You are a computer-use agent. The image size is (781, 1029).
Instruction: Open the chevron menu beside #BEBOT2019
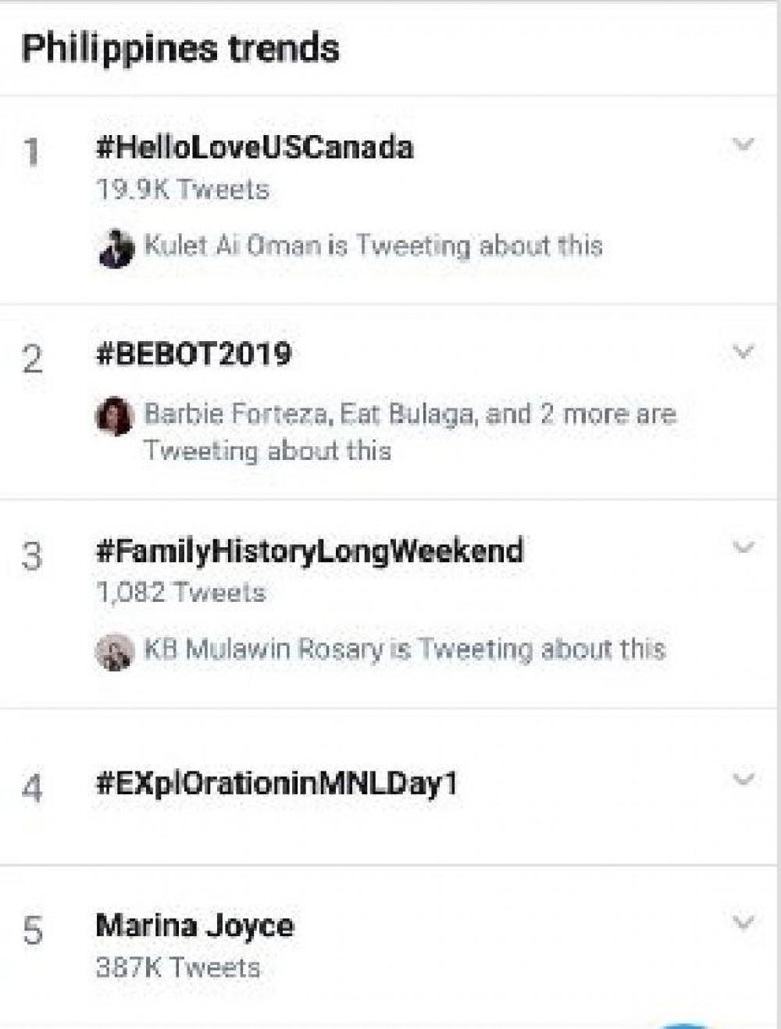point(743,352)
